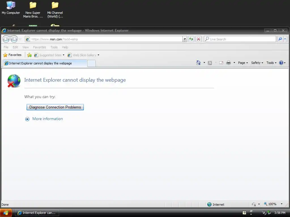Open the Help menu
Image resolution: width=290 pixels, height=217 pixels.
(x=65, y=47)
